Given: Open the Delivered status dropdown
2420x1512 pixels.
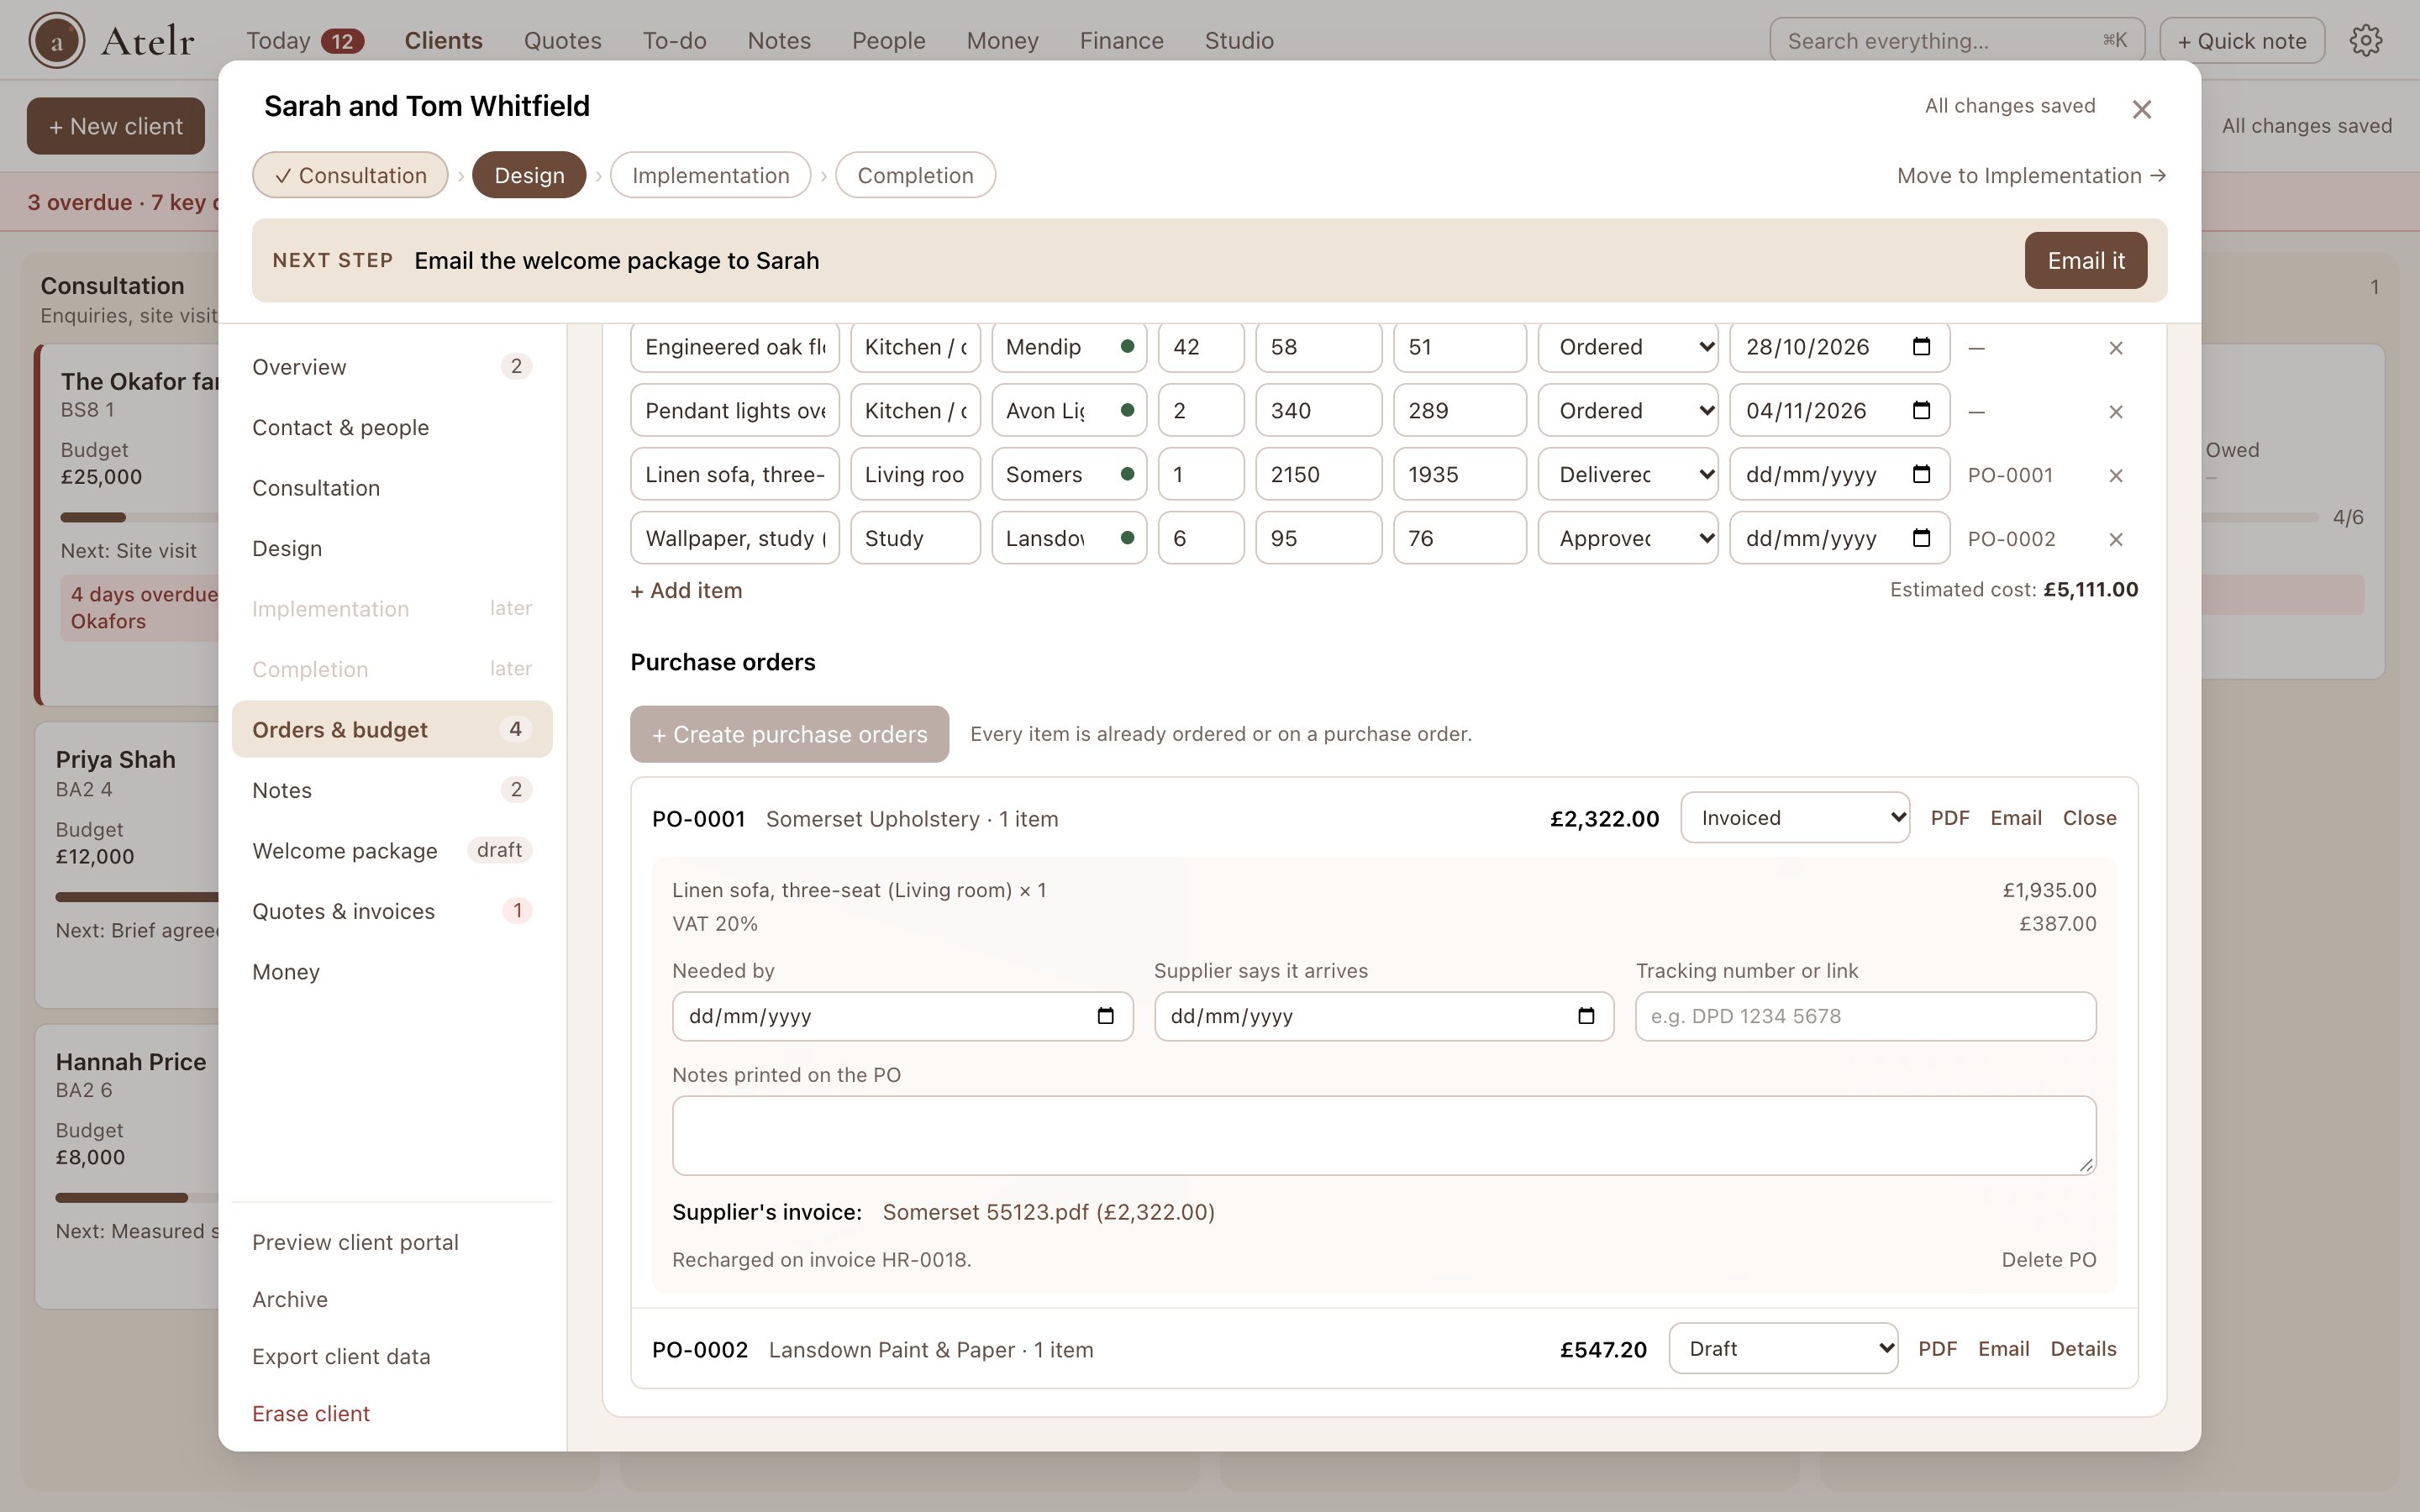Looking at the screenshot, I should pyautogui.click(x=1628, y=475).
